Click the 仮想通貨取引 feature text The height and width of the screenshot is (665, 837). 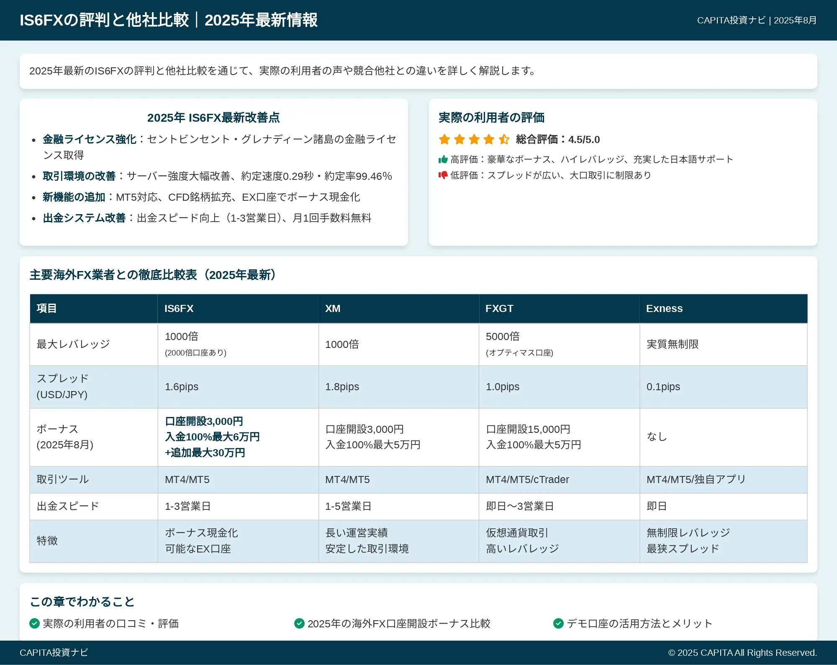click(517, 533)
